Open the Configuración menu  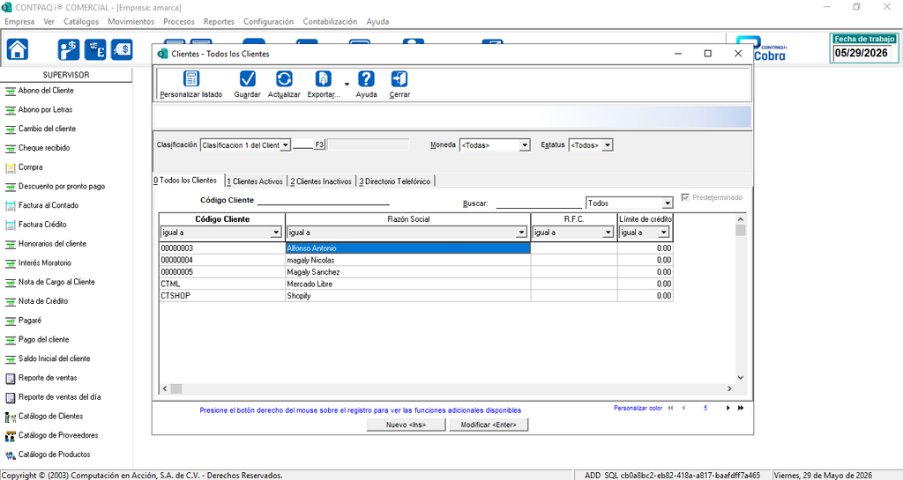point(268,21)
